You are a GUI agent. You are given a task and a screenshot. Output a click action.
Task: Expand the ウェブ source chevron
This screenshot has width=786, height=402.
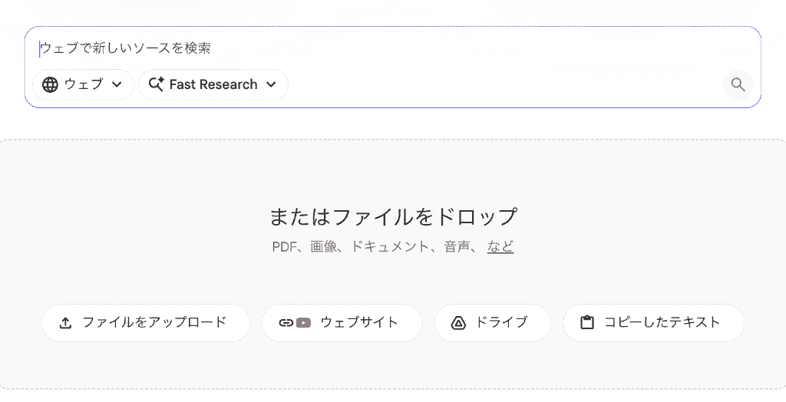click(117, 84)
